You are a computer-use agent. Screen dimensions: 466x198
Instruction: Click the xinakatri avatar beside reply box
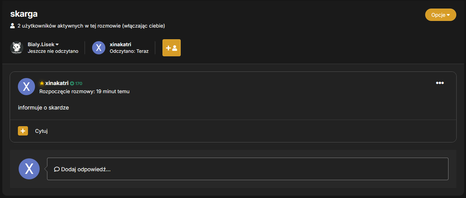pyautogui.click(x=29, y=169)
